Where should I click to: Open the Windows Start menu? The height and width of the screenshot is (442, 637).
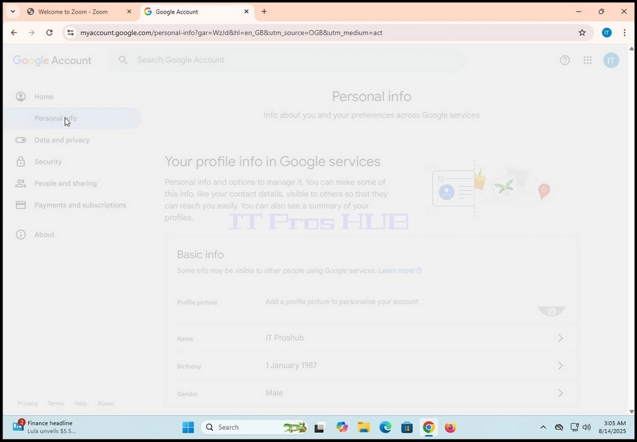pyautogui.click(x=188, y=427)
